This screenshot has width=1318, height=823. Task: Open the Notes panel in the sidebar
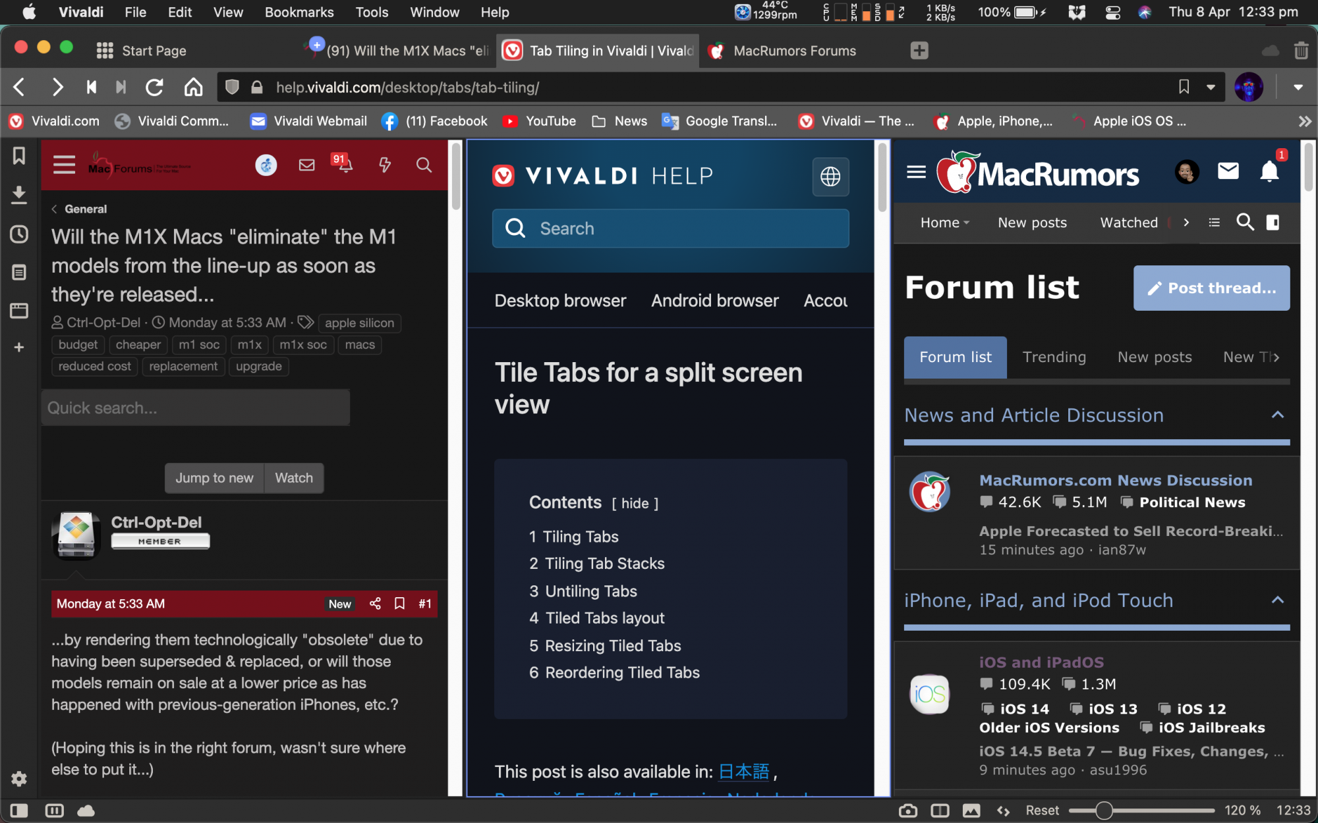click(18, 271)
